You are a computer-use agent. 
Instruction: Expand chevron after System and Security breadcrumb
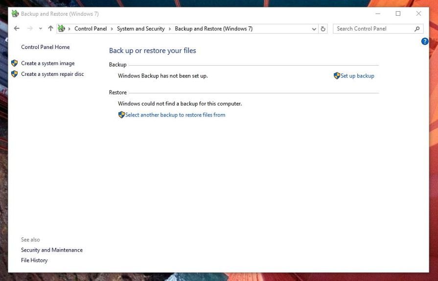170,29
